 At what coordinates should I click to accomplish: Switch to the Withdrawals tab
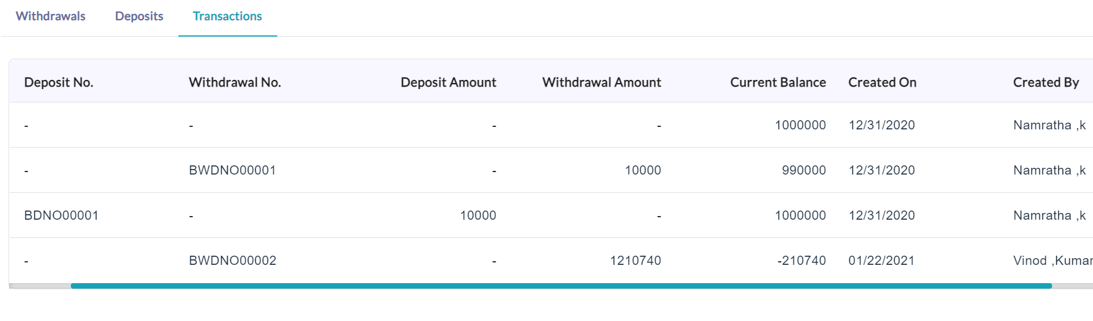51,16
